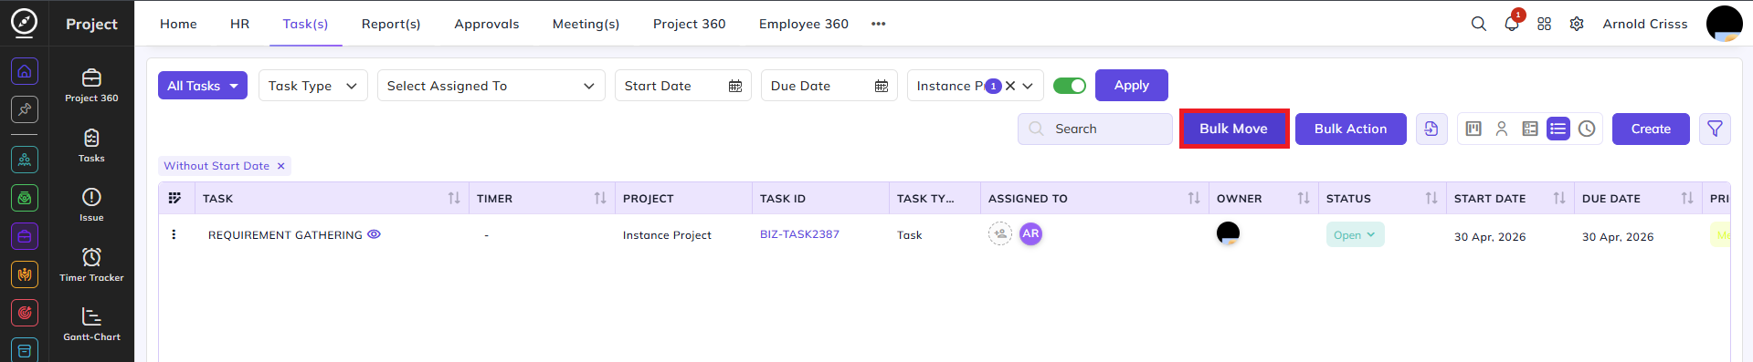Viewport: 1753px width, 362px height.
Task: Open Approvals tab
Action: click(487, 24)
